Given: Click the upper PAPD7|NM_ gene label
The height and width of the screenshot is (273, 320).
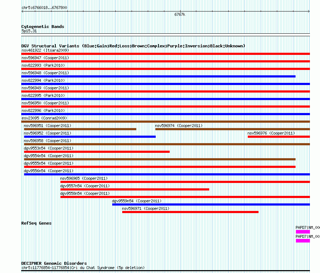Looking at the screenshot, I should click(x=308, y=227).
